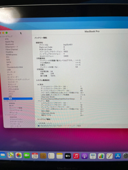Select コントローラ in the sidebar
The height and width of the screenshot is (170, 128).
pos(13,82)
